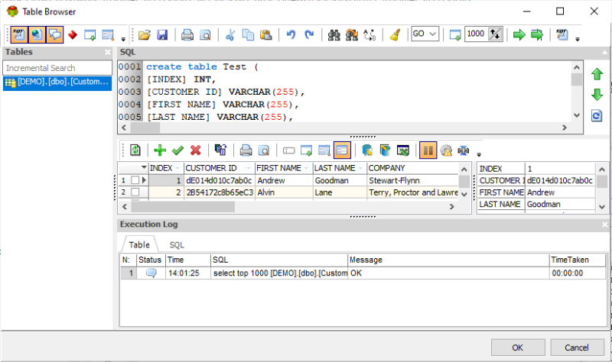Open the CUSTOMER ID column filter dropdown
Screen dimensions: 612x362
point(248,168)
